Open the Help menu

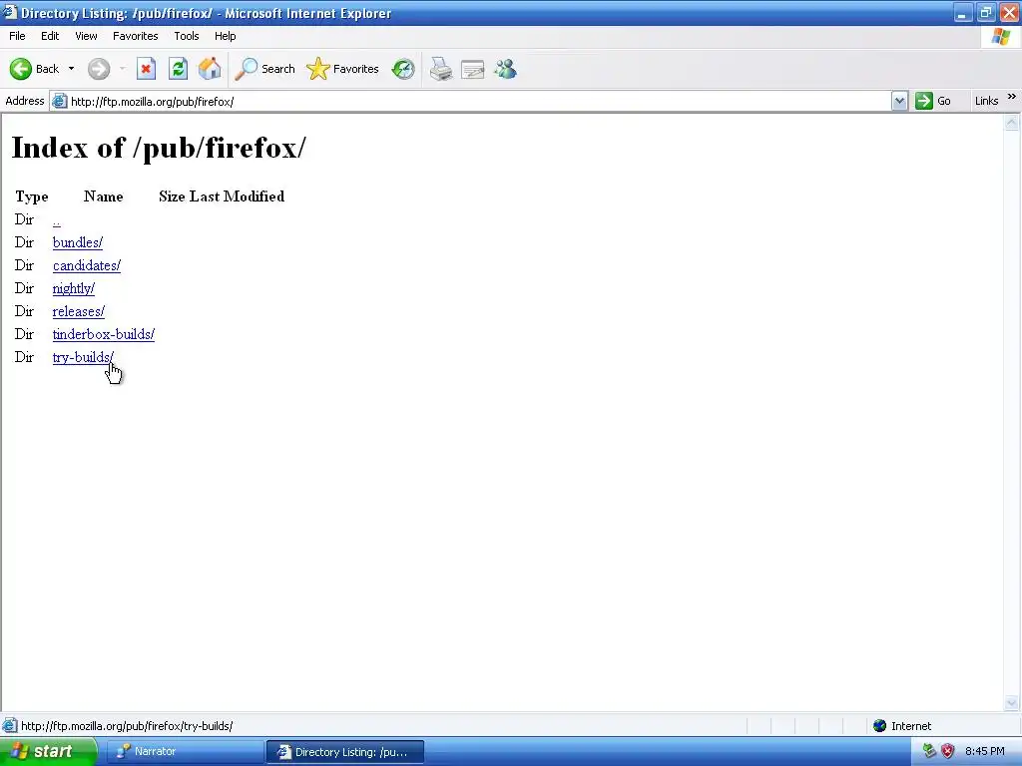225,36
